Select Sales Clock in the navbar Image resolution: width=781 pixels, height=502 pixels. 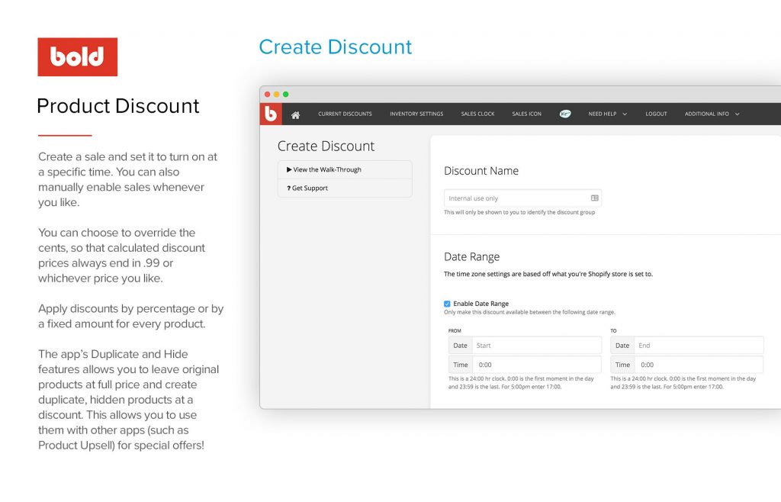(477, 114)
